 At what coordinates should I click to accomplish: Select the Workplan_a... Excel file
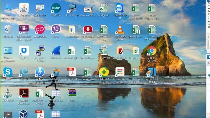point(88,51)
